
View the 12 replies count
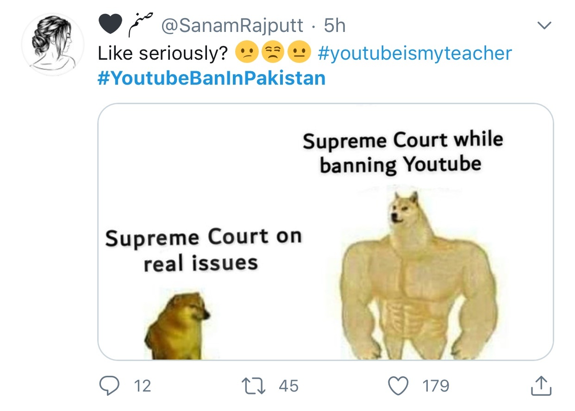142,386
